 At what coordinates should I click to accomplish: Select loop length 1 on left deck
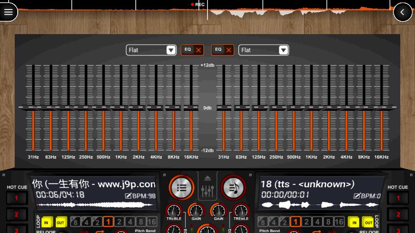click(108, 222)
